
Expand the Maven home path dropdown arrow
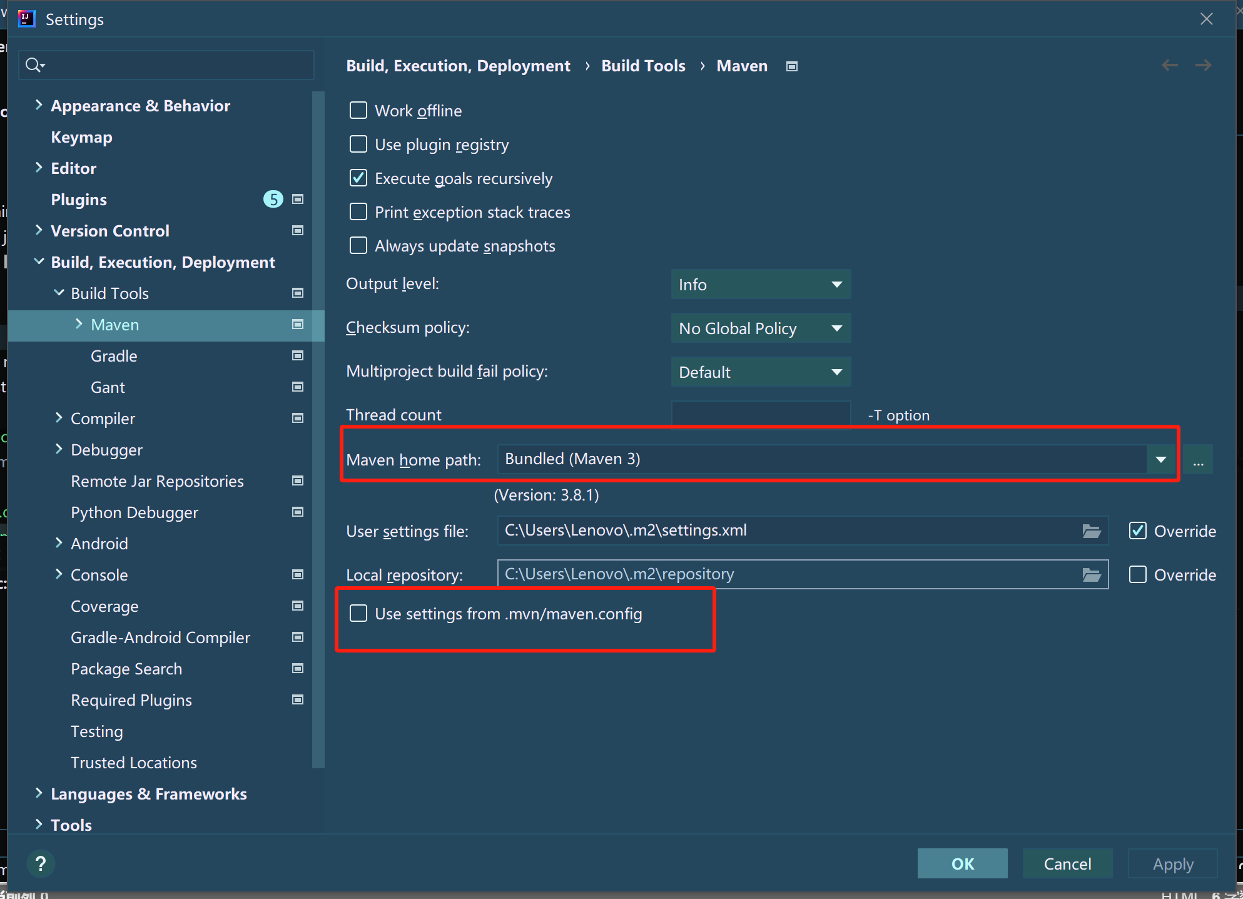coord(1161,460)
